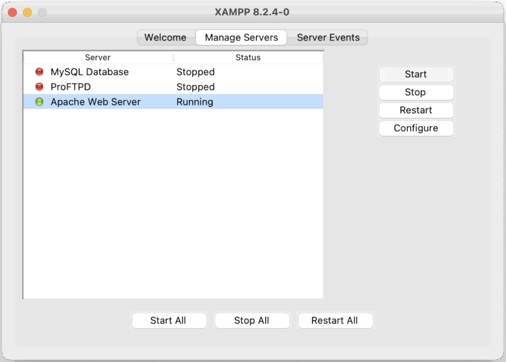Restart the selected server

point(416,110)
